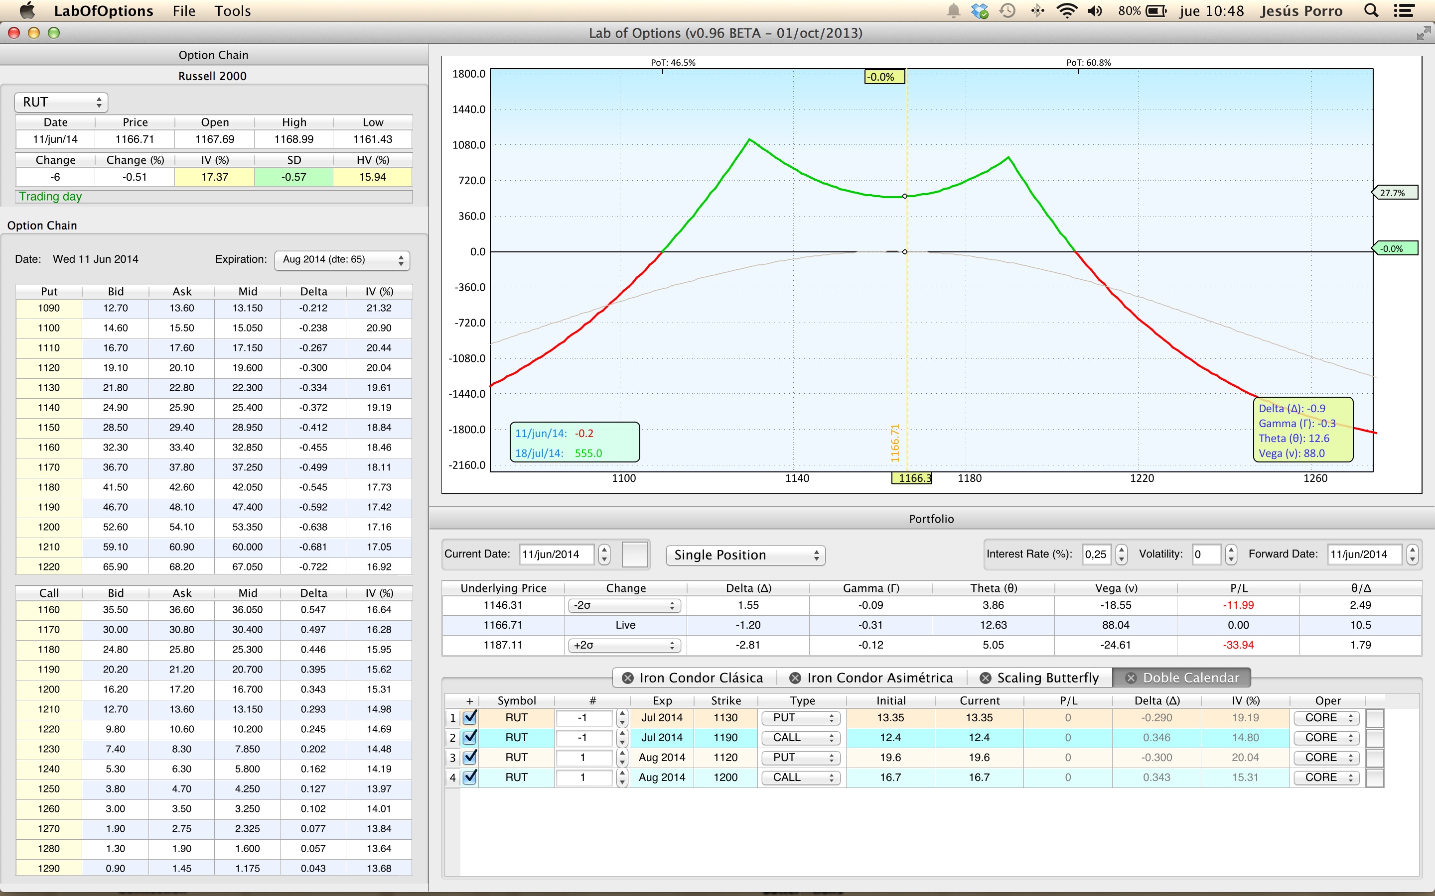Switch to the Iron Condor Asimétrica tab
This screenshot has width=1435, height=896.
(x=879, y=678)
